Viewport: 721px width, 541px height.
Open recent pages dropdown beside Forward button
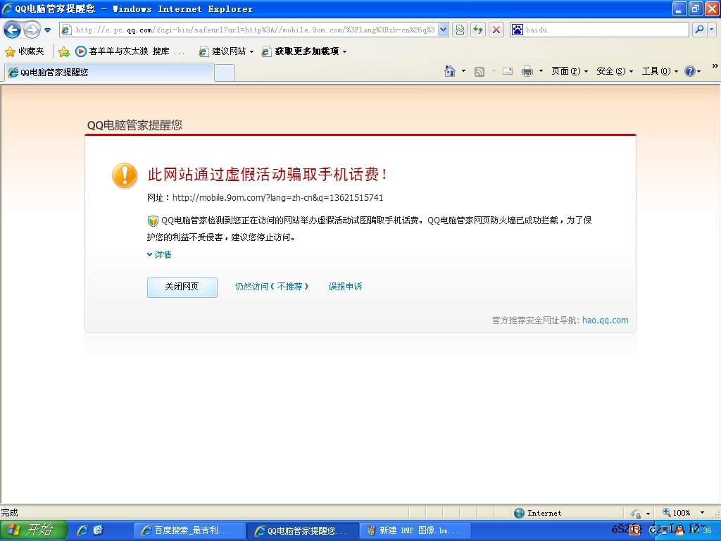point(47,30)
